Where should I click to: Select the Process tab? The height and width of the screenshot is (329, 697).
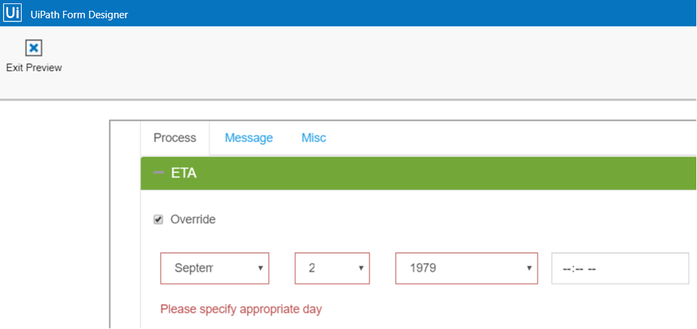pos(175,138)
